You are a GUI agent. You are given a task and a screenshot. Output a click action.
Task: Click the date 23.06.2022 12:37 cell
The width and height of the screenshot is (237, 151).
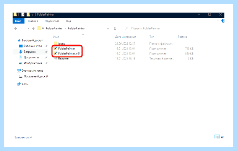[x=125, y=43]
